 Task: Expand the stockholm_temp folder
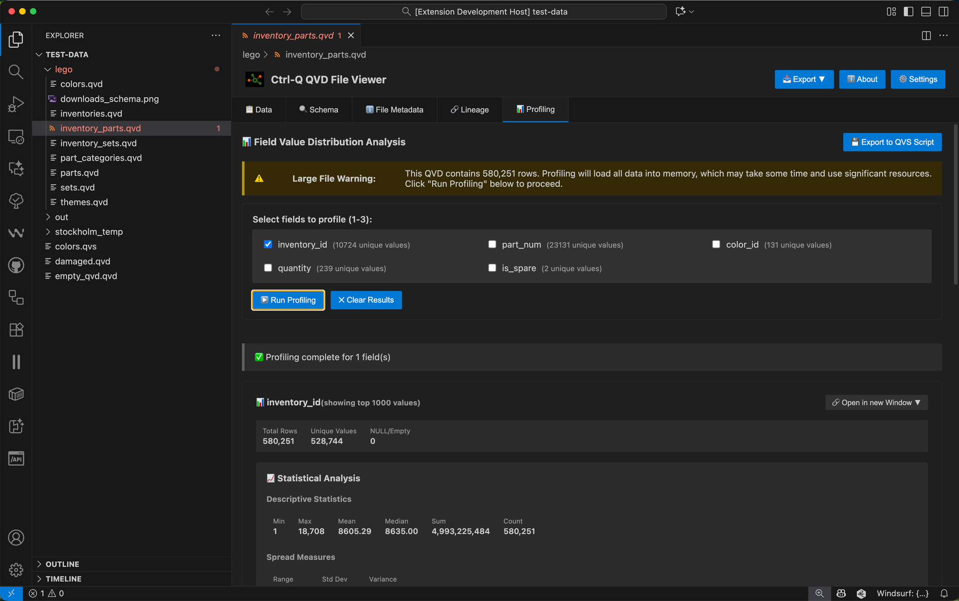(x=89, y=232)
